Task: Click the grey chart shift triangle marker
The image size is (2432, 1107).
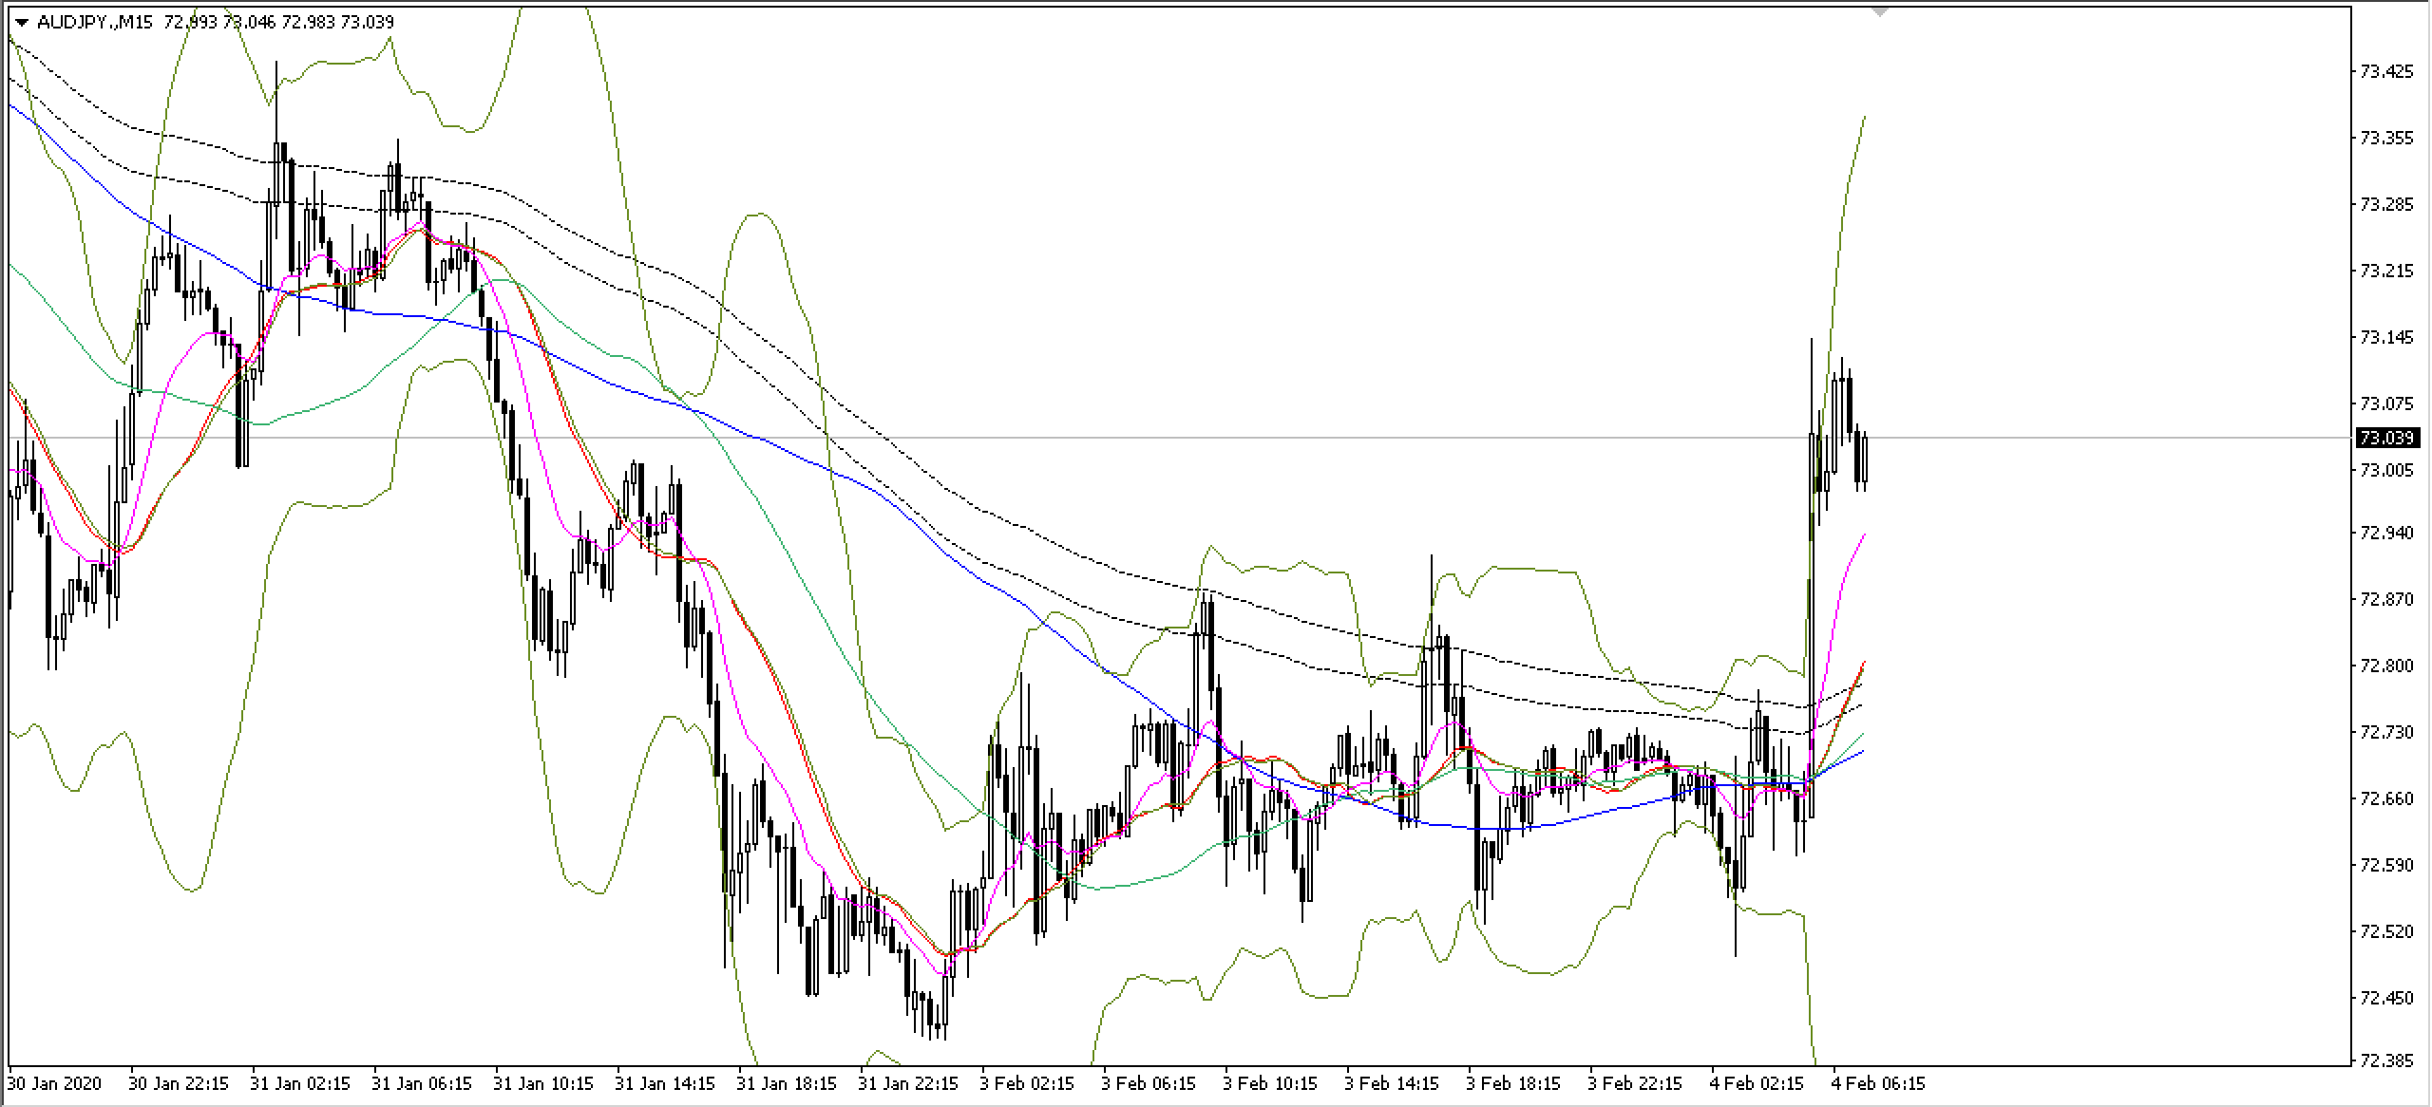Action: [x=1878, y=11]
